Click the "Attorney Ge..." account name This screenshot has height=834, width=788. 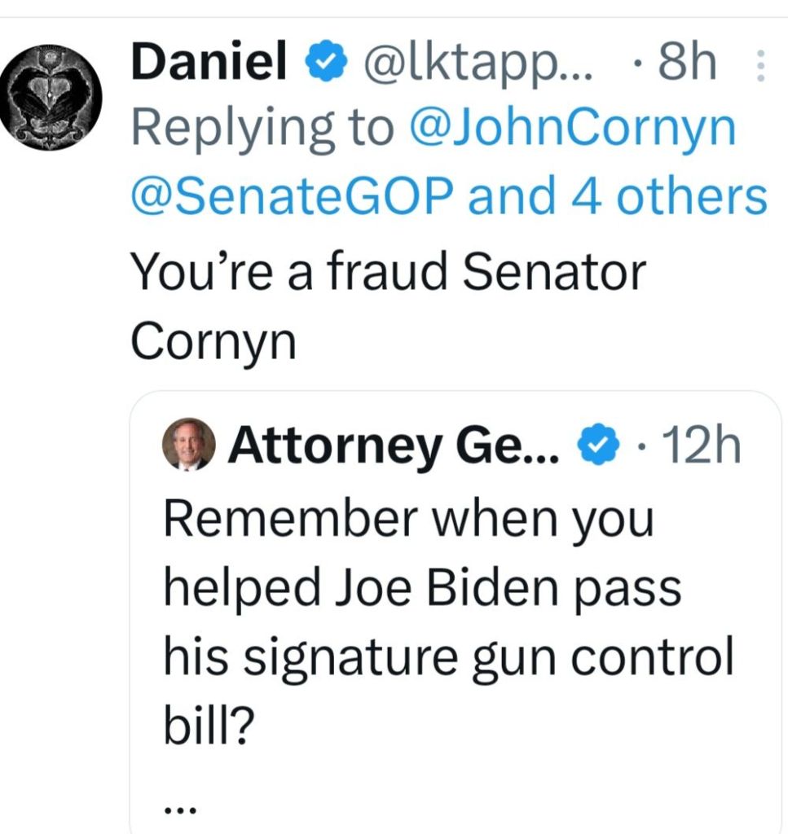click(x=394, y=446)
